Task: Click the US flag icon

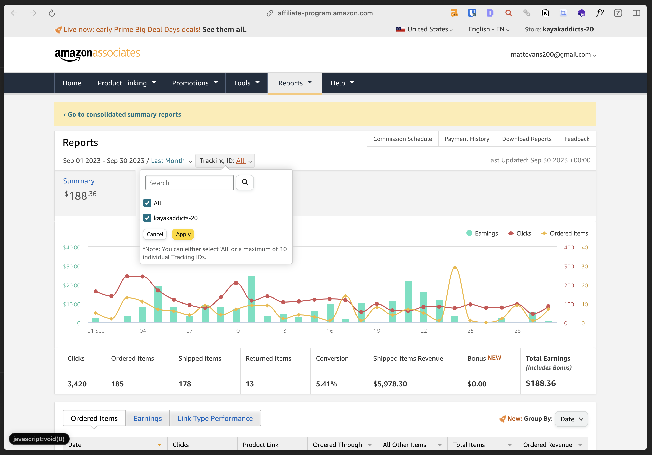Action: 400,30
